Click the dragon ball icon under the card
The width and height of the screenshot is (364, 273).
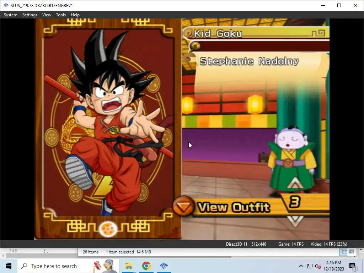[x=108, y=229]
